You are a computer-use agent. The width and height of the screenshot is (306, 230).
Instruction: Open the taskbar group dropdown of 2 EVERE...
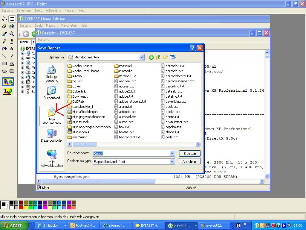click(196, 226)
